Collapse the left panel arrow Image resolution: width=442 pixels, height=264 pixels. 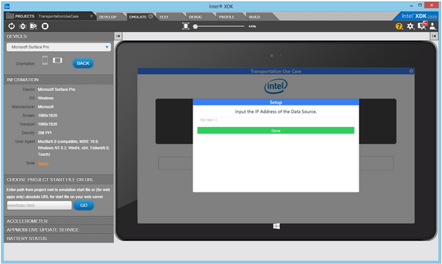pyautogui.click(x=118, y=36)
